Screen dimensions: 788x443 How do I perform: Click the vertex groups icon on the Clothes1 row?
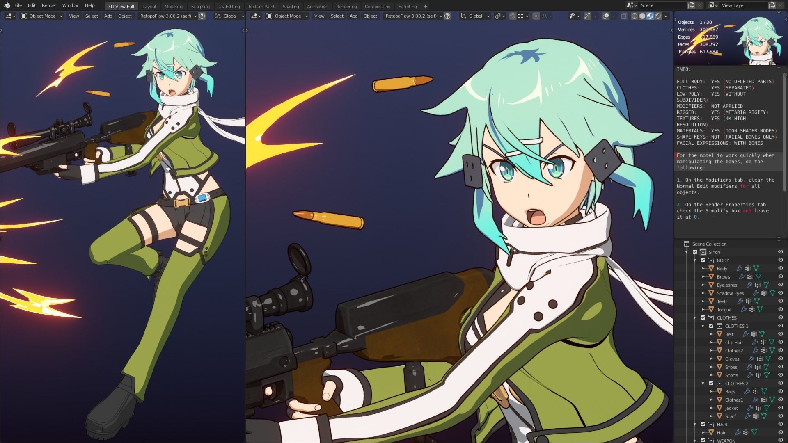(x=763, y=400)
